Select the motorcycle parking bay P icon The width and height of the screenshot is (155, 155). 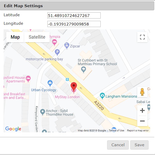57,52
